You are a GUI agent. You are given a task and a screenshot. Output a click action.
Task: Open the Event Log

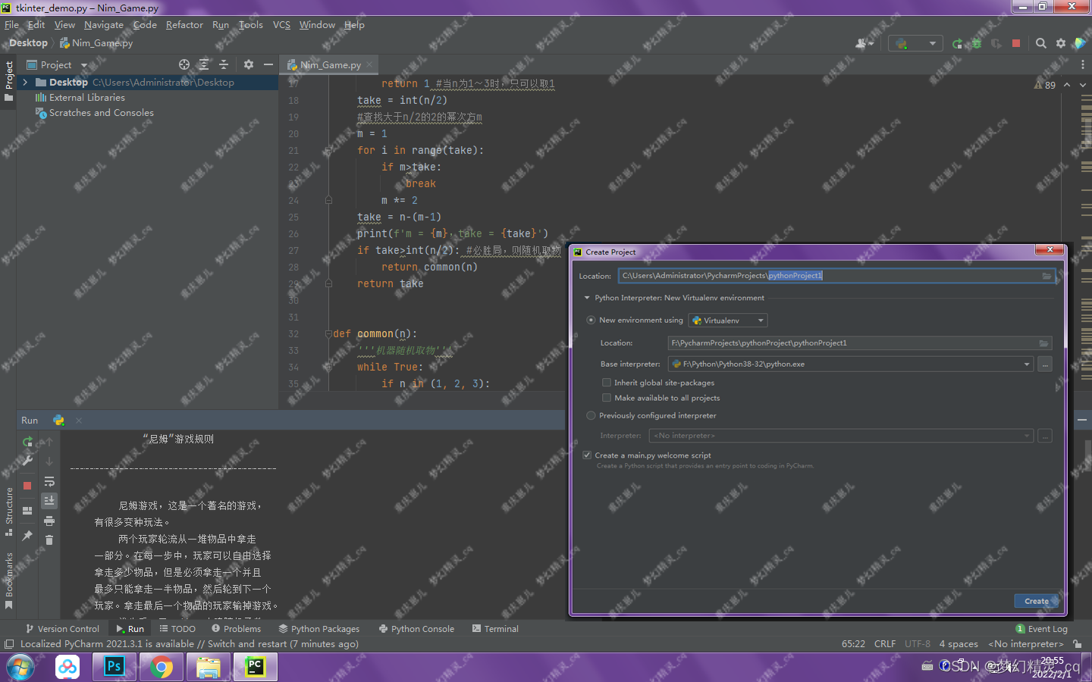[x=1041, y=629]
